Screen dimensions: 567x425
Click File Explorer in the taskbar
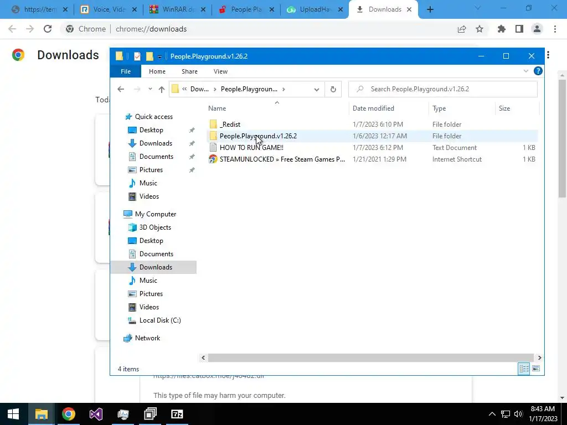(x=41, y=414)
